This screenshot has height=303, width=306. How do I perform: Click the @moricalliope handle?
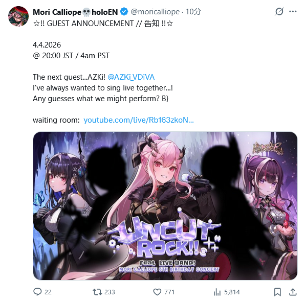click(x=155, y=12)
